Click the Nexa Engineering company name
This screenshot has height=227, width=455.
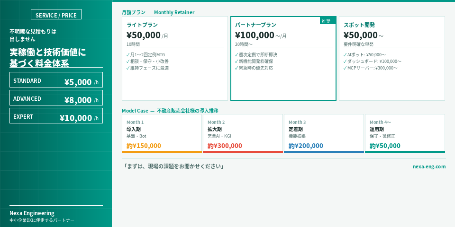(32, 213)
